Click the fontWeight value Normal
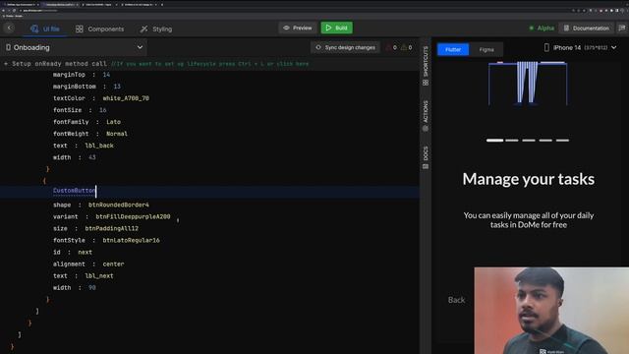Viewport: 629px width, 354px height. 117,134
